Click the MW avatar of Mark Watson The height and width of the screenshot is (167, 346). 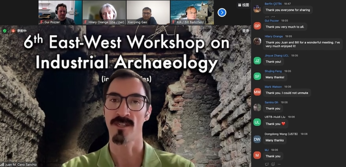click(257, 92)
